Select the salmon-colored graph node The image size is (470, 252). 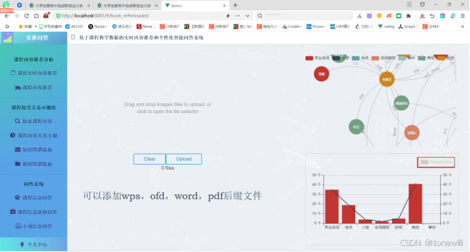point(412,133)
